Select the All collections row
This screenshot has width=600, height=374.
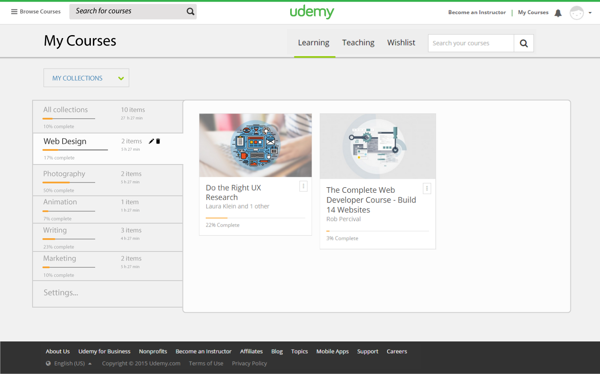pos(108,117)
